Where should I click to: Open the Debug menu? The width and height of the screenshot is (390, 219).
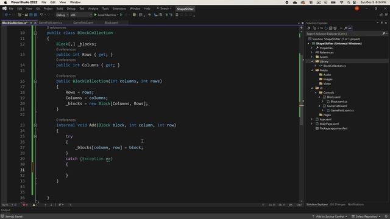pos(71,9)
